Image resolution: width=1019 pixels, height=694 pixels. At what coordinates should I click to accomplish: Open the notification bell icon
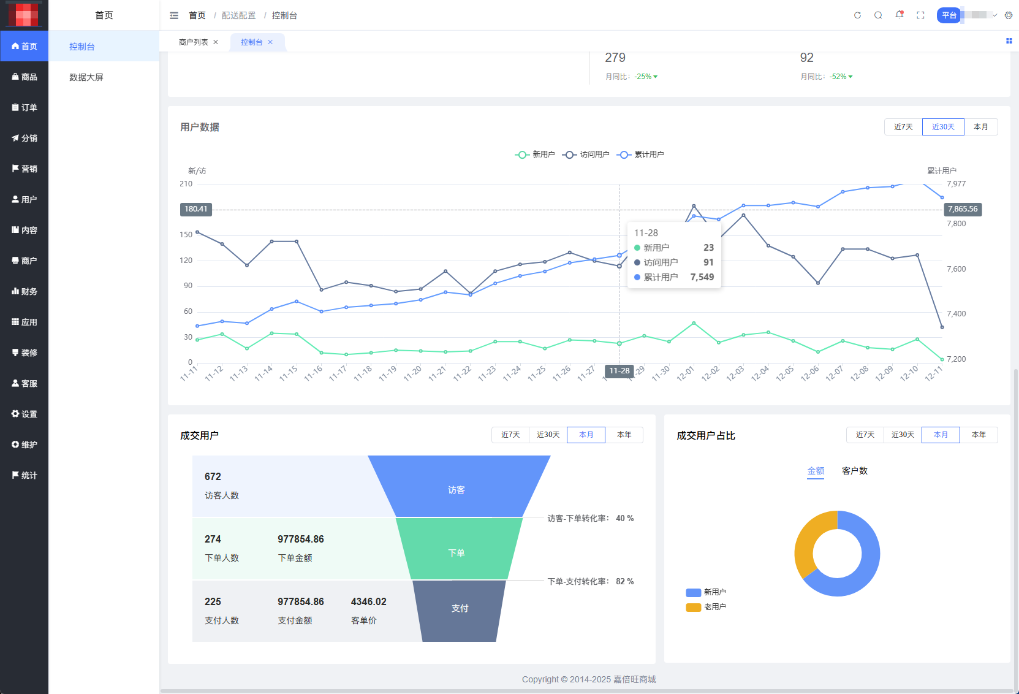pyautogui.click(x=899, y=15)
